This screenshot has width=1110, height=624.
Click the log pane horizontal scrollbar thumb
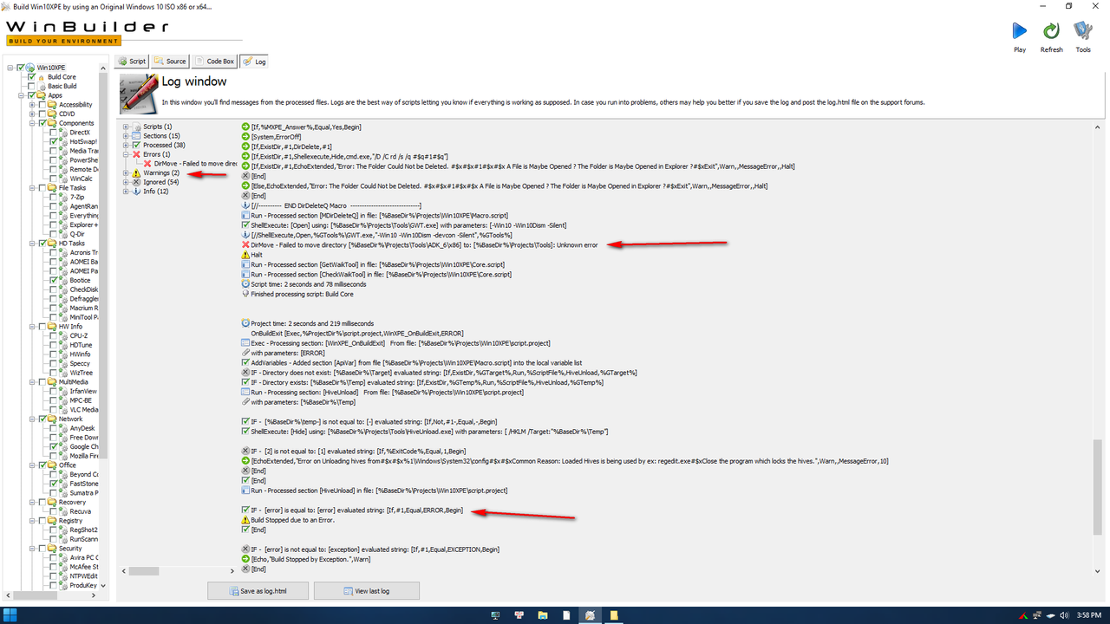click(145, 571)
